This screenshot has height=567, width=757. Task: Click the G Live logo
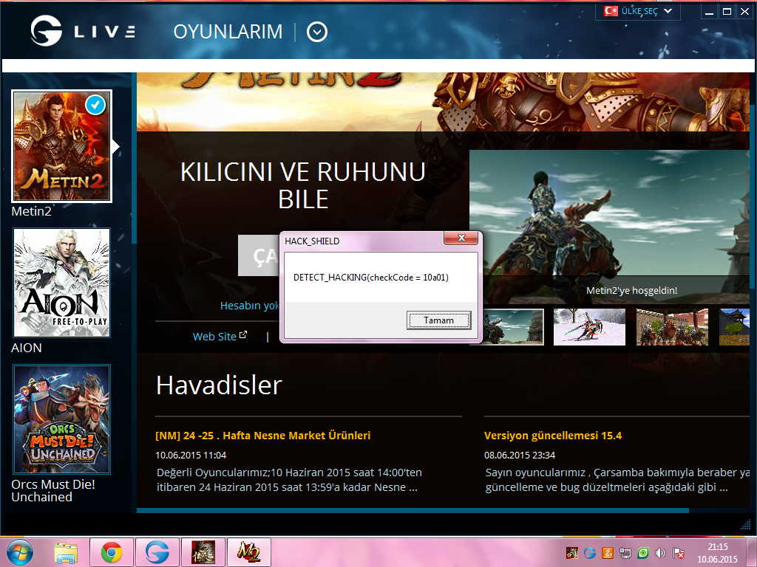(x=82, y=32)
